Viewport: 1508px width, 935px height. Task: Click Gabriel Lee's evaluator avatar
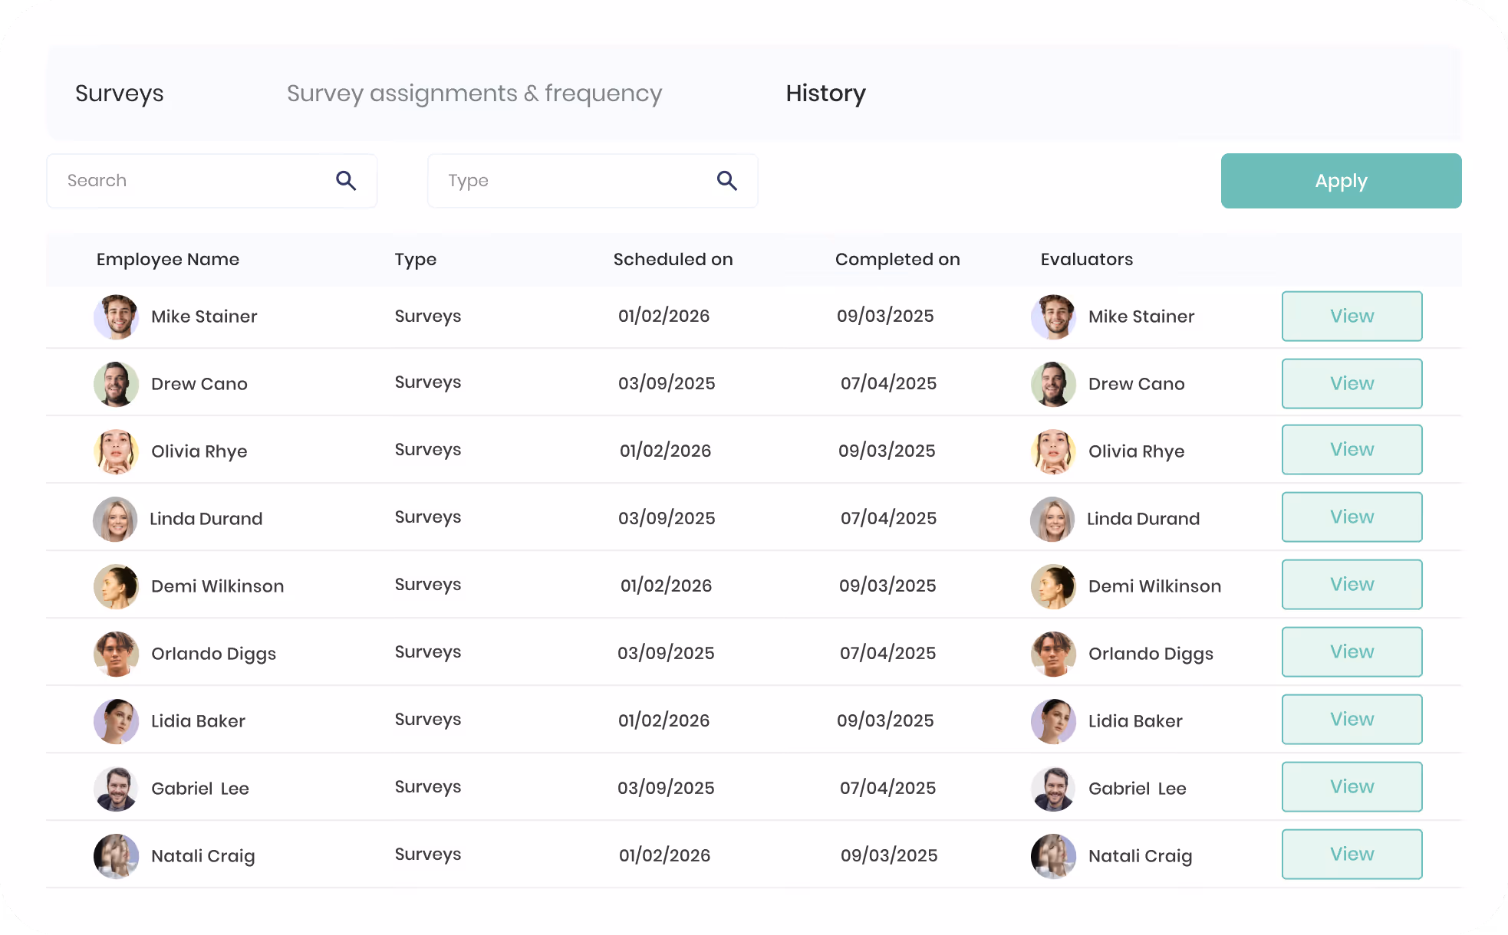1053,789
